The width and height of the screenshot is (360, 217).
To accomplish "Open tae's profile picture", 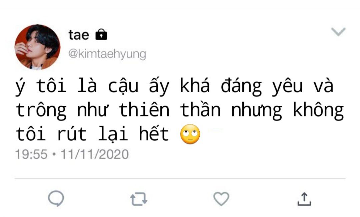I will point(37,47).
